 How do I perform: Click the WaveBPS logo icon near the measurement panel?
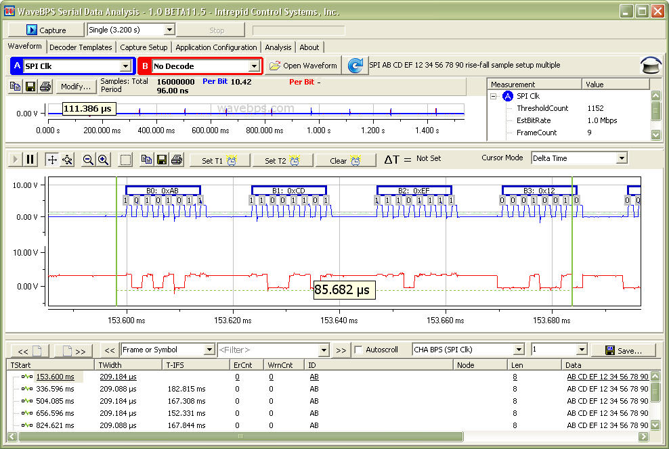pos(651,65)
